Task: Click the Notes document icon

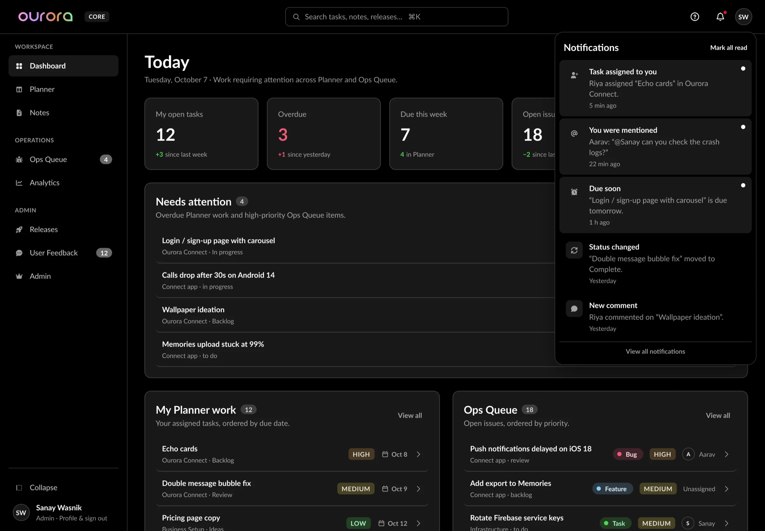Action: [19, 113]
